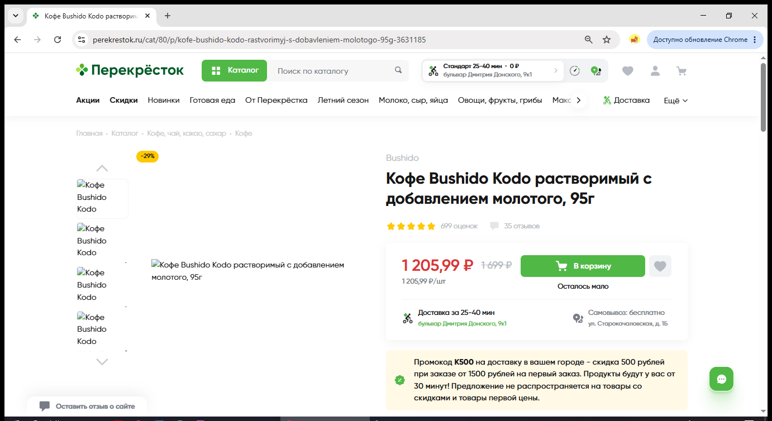Image resolution: width=772 pixels, height=421 pixels.
Task: Expand the Ещё dropdown menu
Action: pyautogui.click(x=675, y=101)
